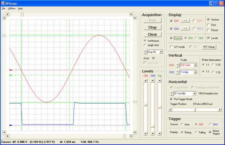Click the Trig level slider down arrow

159,133
